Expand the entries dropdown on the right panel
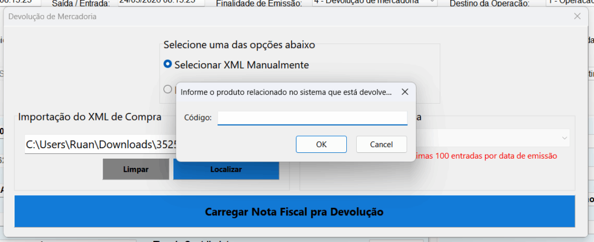 click(x=564, y=138)
